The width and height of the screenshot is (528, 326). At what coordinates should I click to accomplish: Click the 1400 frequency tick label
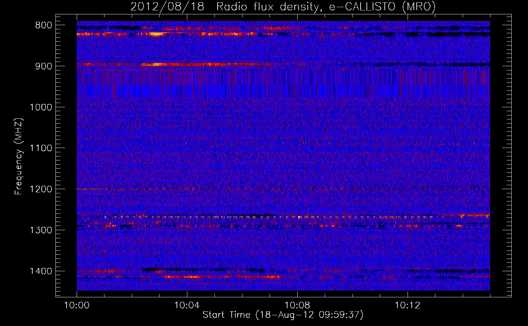pyautogui.click(x=41, y=271)
